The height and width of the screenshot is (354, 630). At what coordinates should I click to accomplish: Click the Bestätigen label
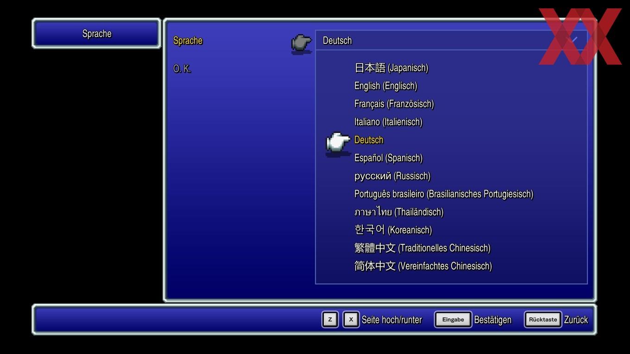point(493,320)
